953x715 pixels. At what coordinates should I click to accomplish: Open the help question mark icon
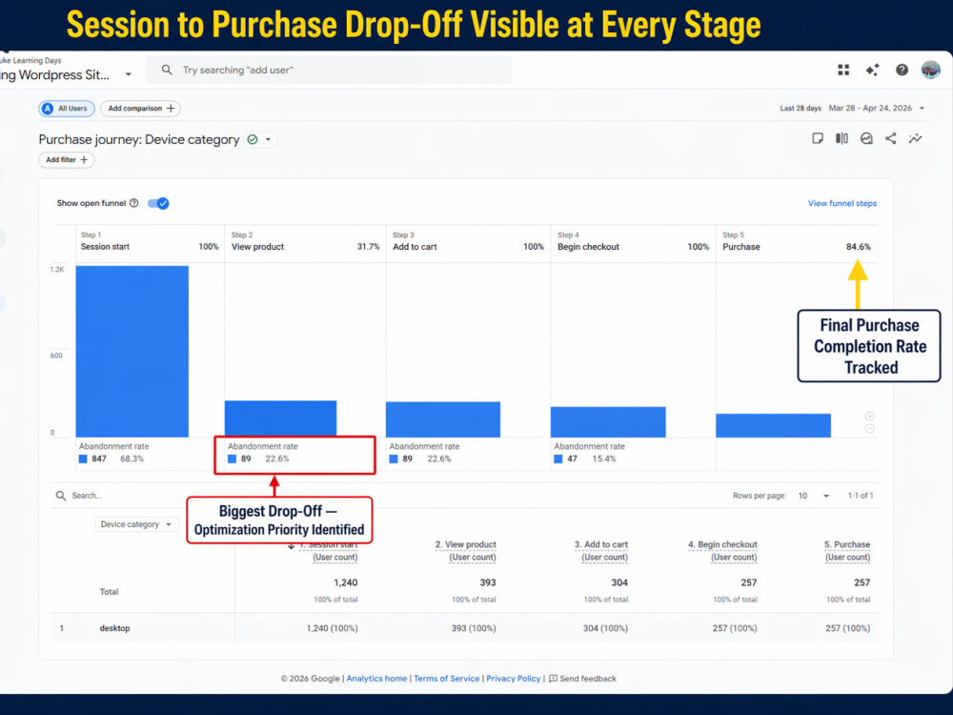(x=902, y=70)
